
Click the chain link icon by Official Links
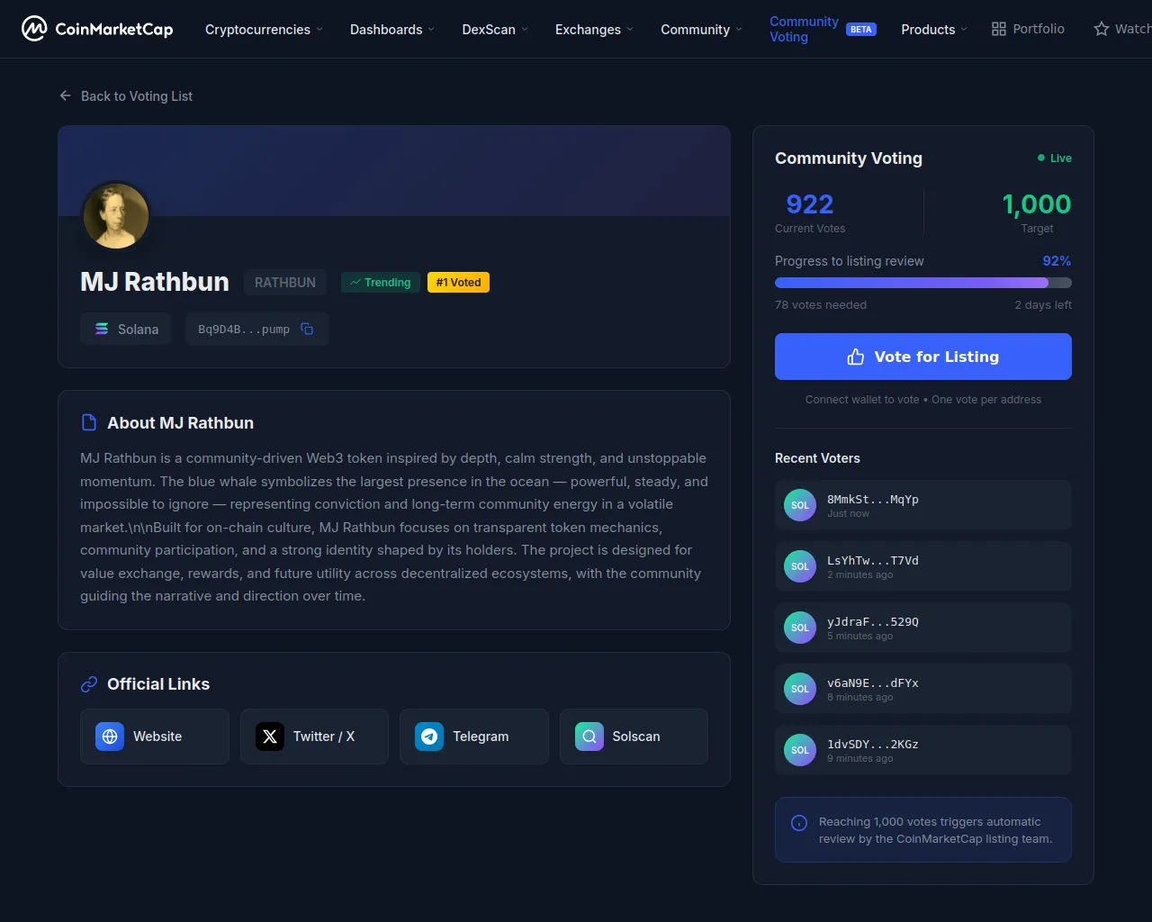pyautogui.click(x=89, y=684)
